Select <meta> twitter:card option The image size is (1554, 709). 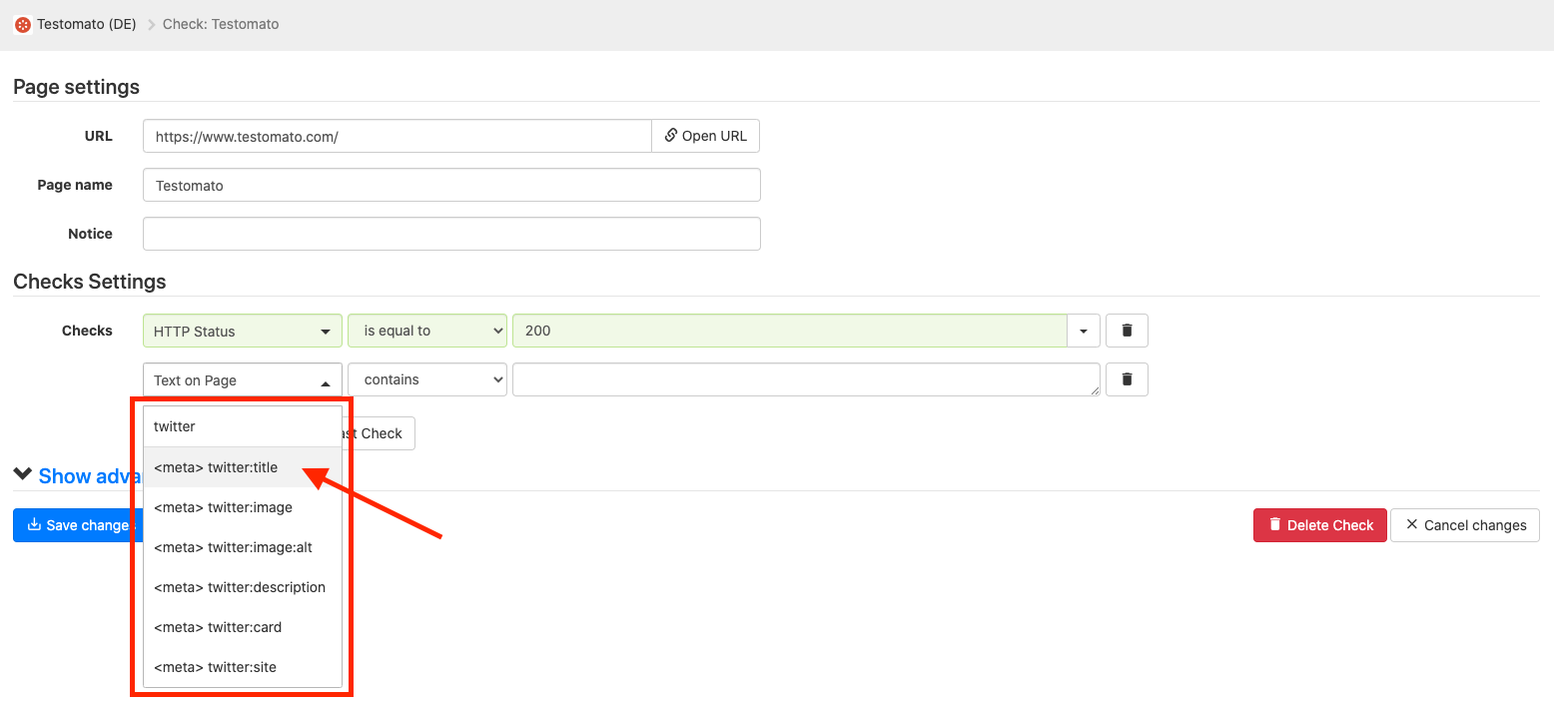pos(243,627)
